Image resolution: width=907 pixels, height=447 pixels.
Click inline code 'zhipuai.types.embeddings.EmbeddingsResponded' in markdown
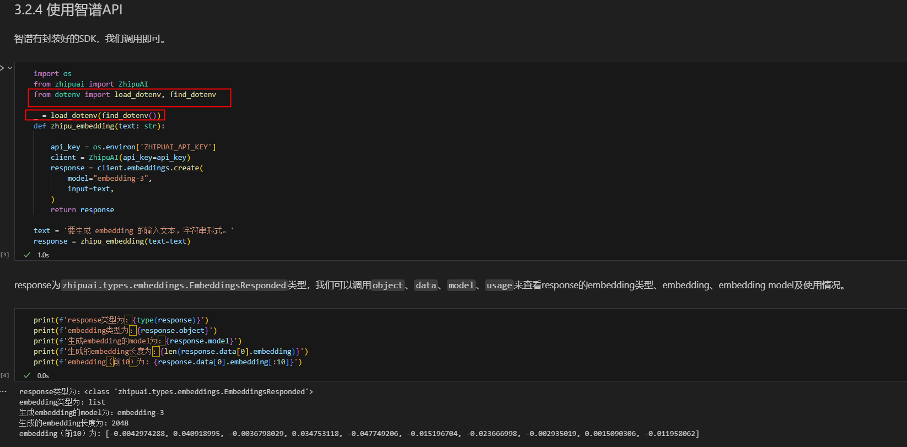click(x=174, y=286)
